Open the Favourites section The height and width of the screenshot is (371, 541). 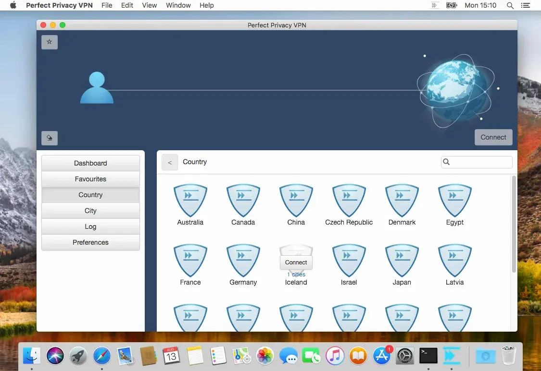tap(90, 179)
